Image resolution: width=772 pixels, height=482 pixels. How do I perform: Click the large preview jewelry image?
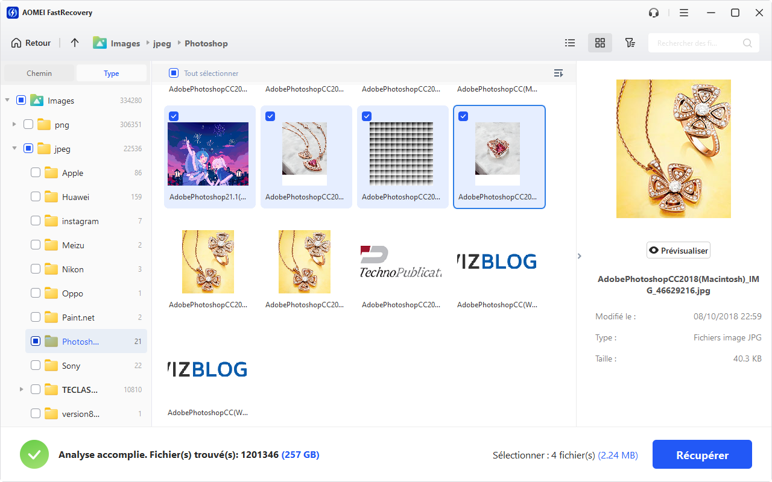[x=674, y=149]
